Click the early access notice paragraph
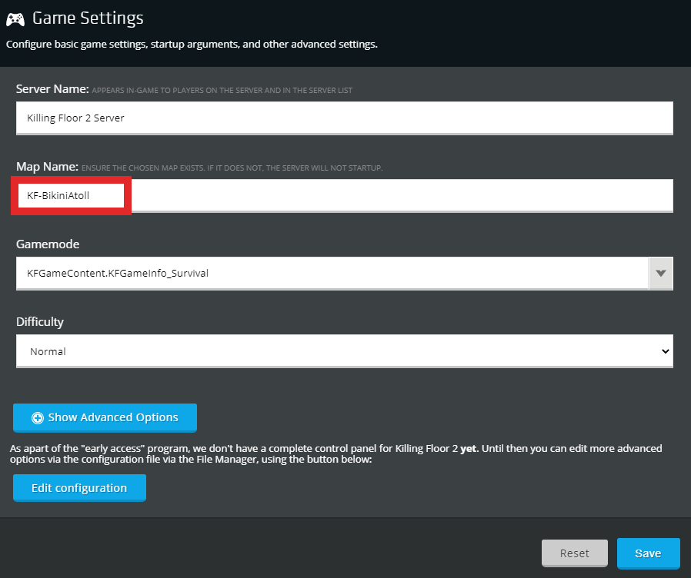Screen dimensions: 691x578 pyautogui.click(x=335, y=453)
